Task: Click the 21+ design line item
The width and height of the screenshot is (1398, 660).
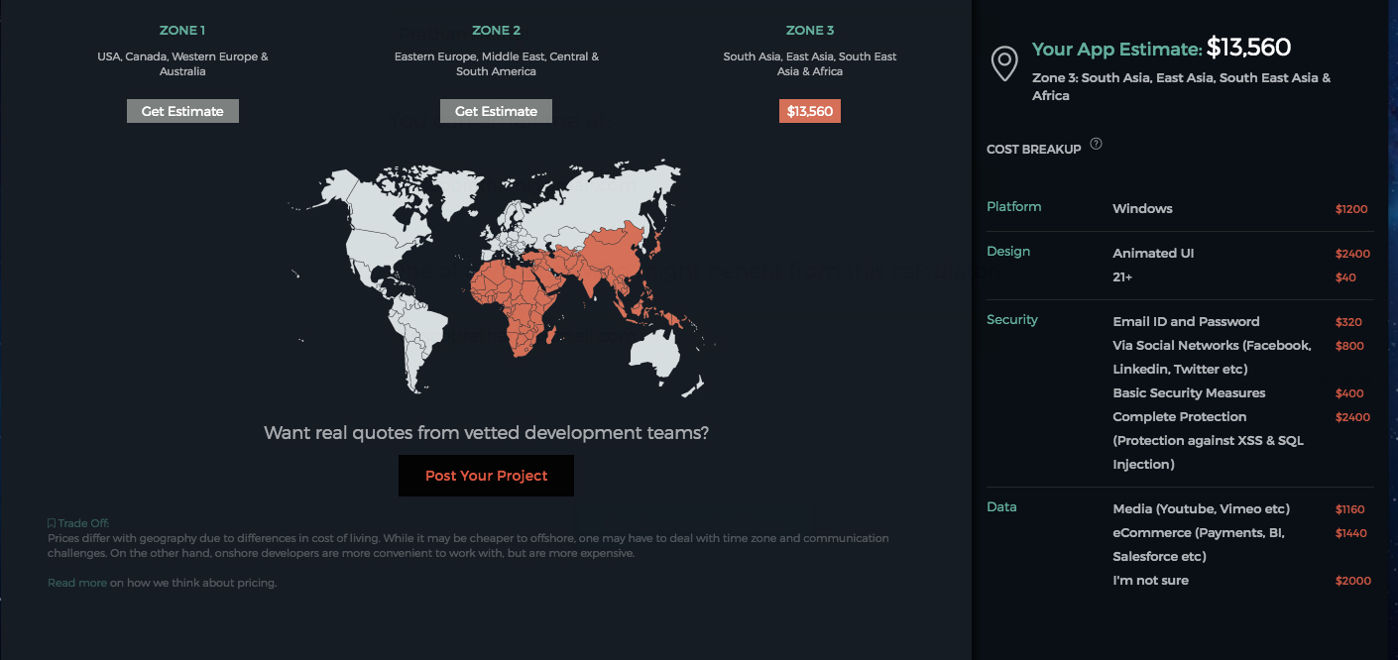Action: click(x=1122, y=276)
